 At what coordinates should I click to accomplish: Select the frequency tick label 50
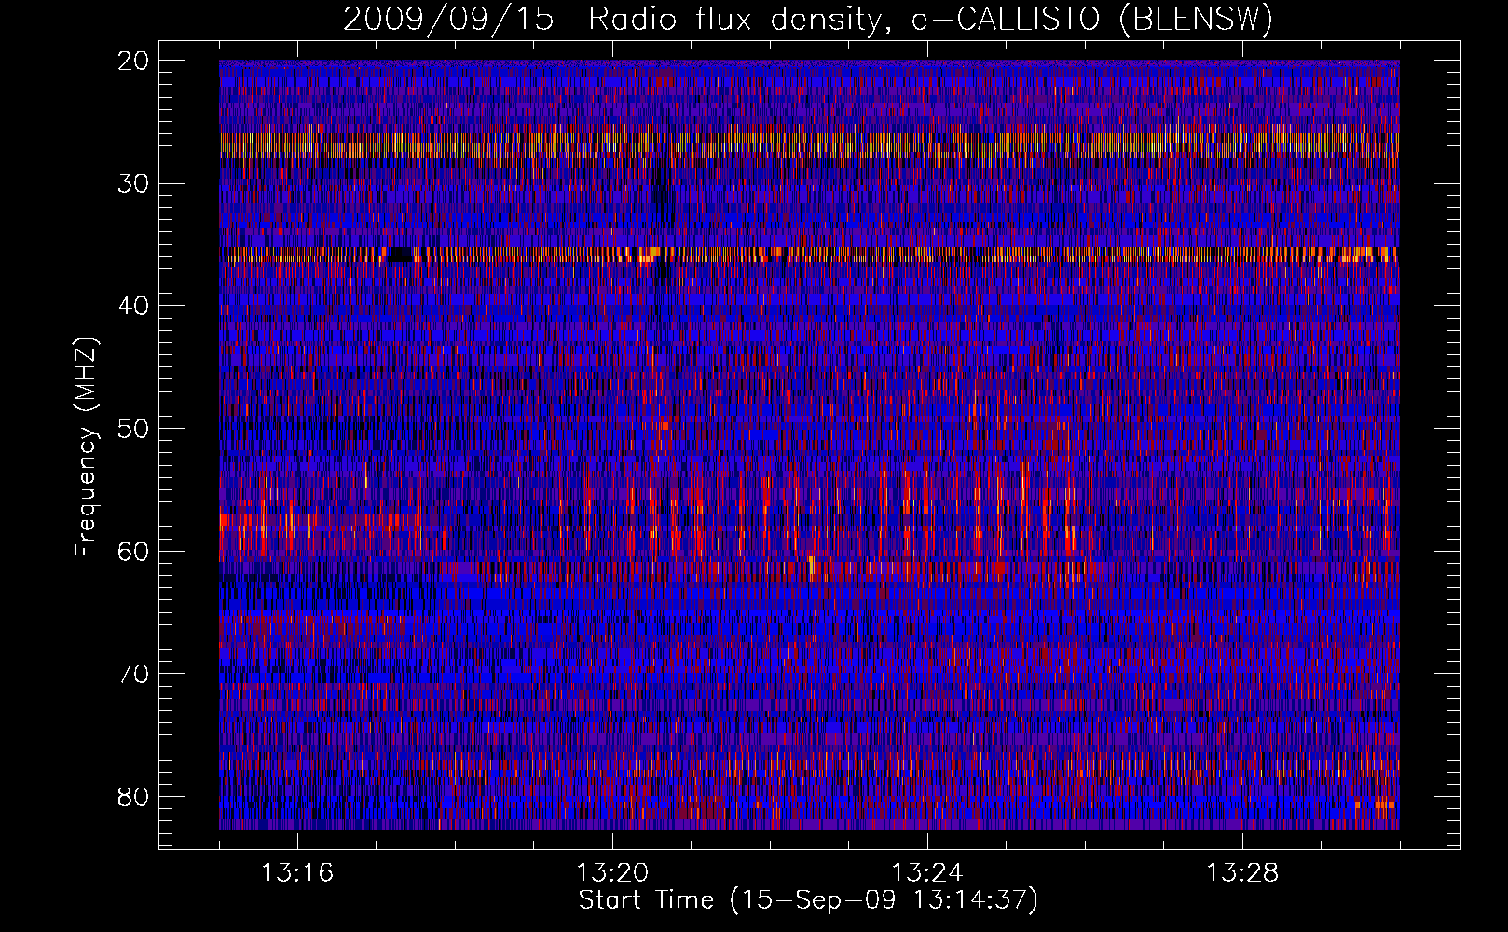134,429
